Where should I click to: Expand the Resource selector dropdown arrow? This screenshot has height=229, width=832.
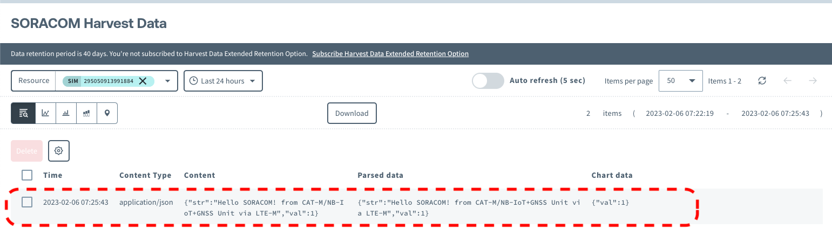[167, 81]
